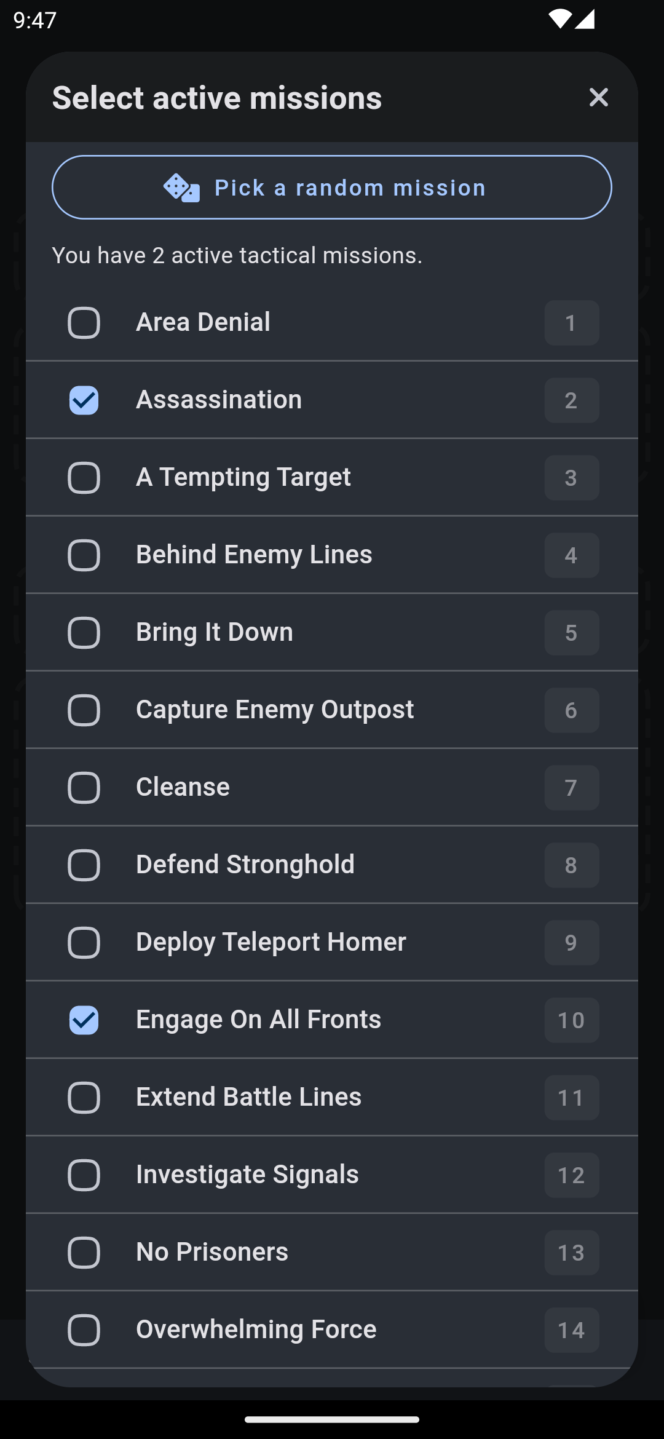Tap the WiFi status bar icon
This screenshot has width=664, height=1439.
pyautogui.click(x=559, y=19)
